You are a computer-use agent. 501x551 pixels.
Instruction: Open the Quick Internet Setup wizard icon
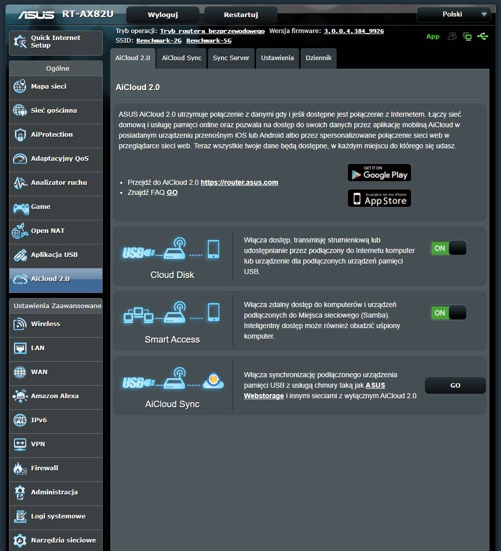(x=20, y=42)
